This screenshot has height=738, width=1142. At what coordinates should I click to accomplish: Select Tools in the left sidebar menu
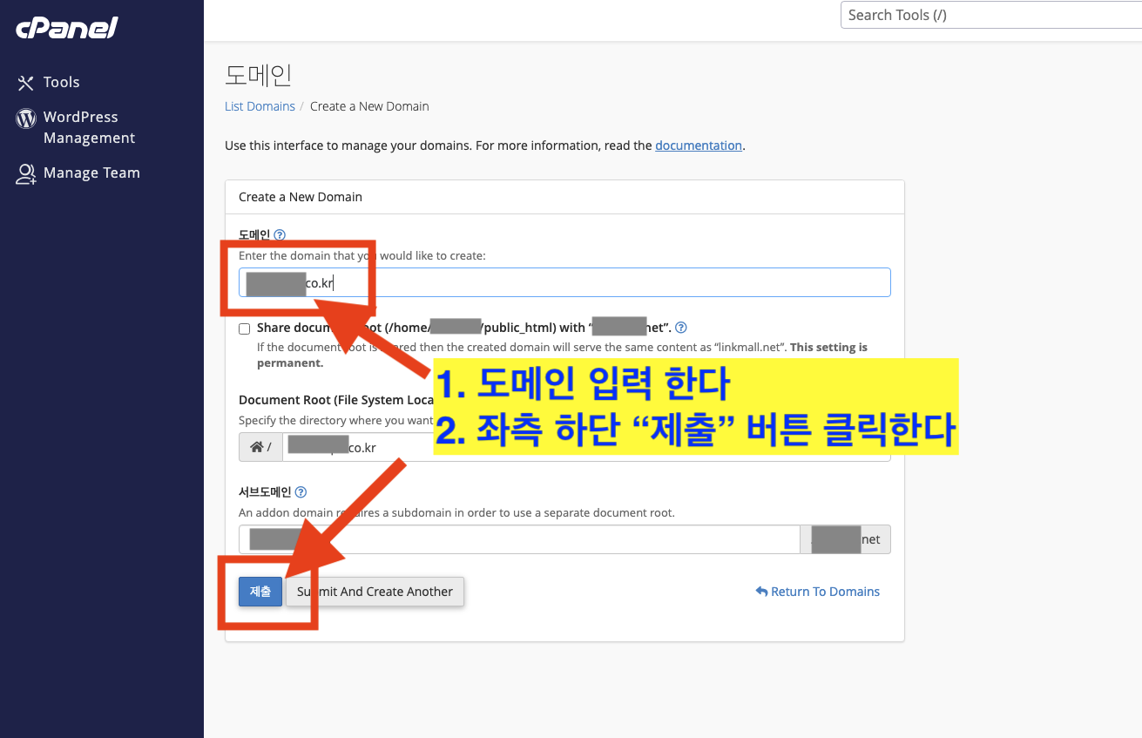pyautogui.click(x=60, y=82)
